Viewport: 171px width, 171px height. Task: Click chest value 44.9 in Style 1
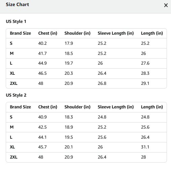click(42, 63)
